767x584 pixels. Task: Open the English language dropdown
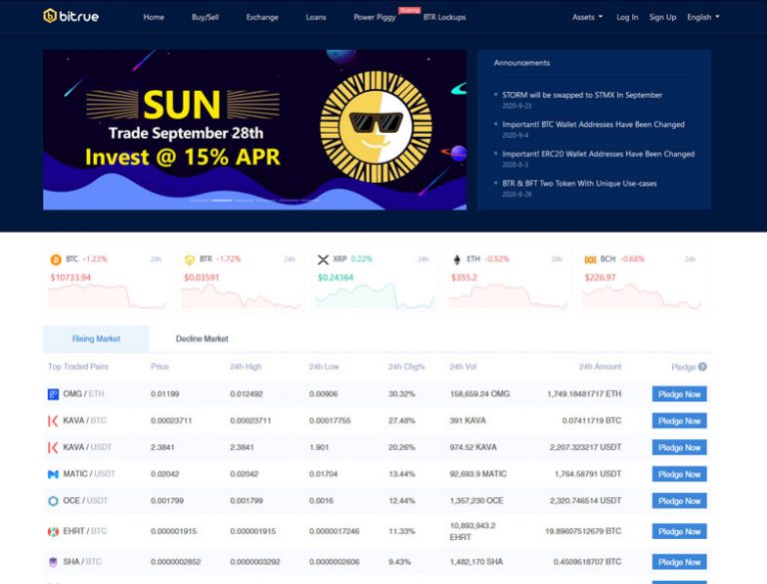point(703,17)
